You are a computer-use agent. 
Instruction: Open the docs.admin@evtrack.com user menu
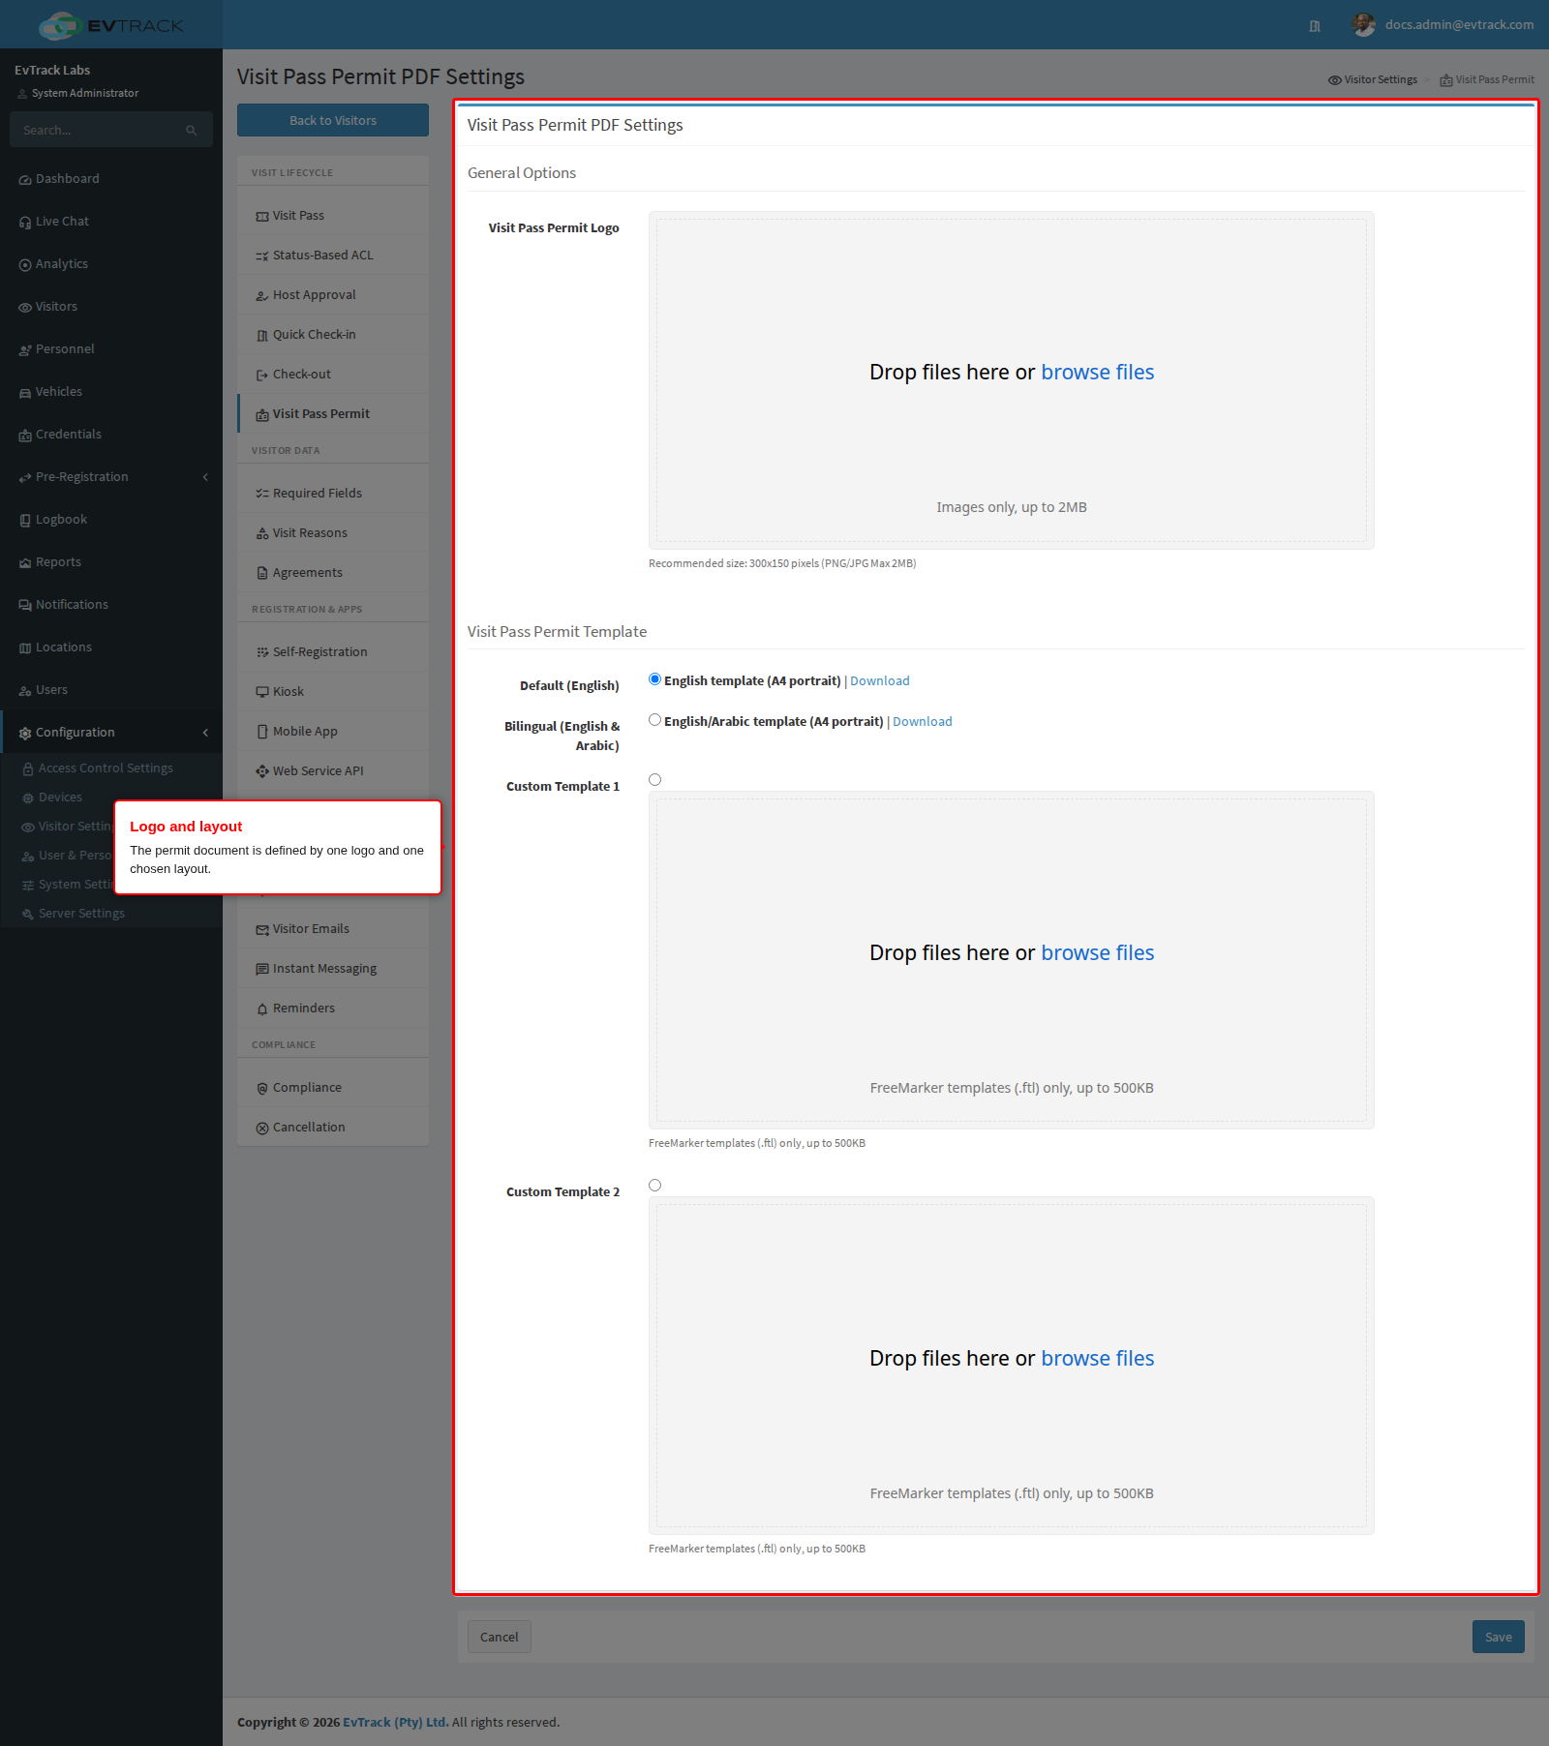1443,25
